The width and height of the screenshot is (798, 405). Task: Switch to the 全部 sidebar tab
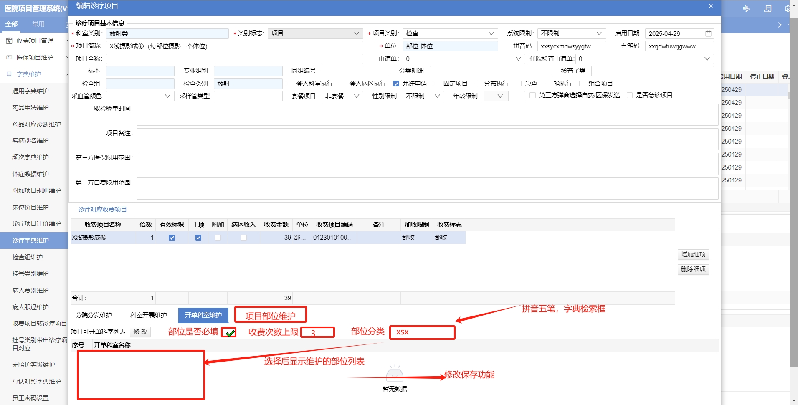coord(11,24)
